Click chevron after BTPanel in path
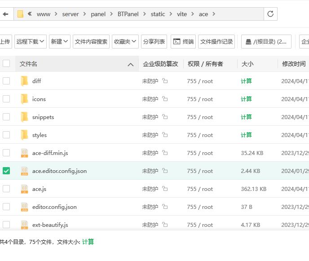 click(145, 14)
